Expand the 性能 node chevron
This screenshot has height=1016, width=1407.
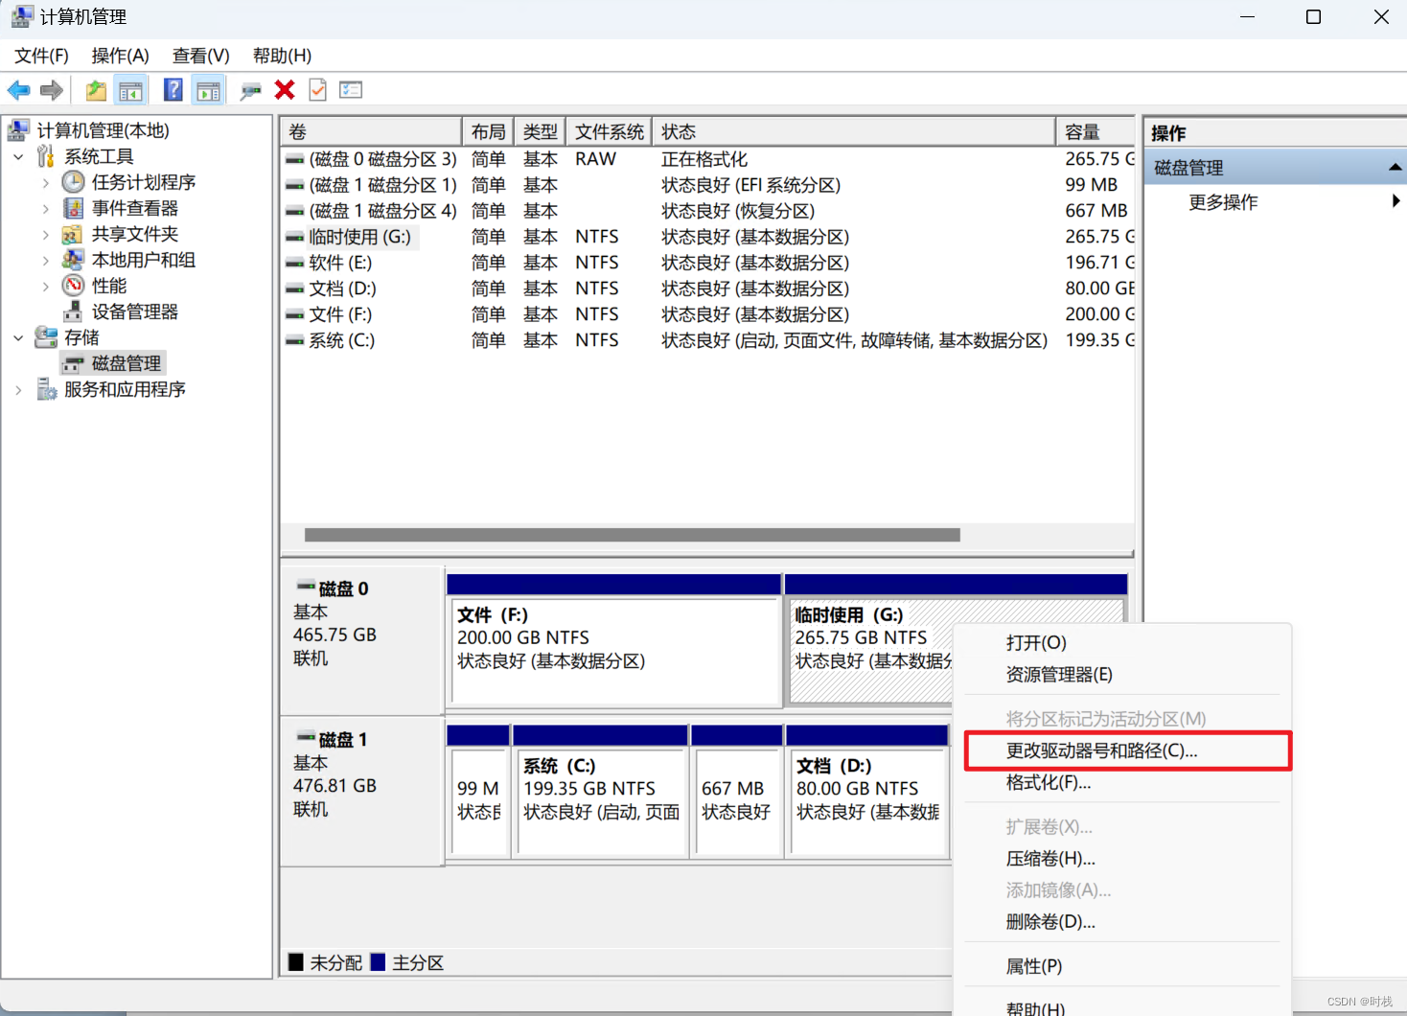click(46, 286)
